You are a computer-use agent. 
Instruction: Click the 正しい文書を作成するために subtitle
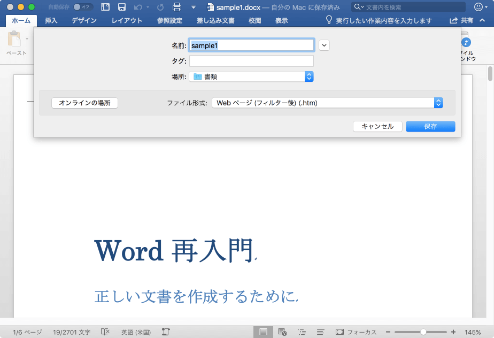tap(195, 296)
